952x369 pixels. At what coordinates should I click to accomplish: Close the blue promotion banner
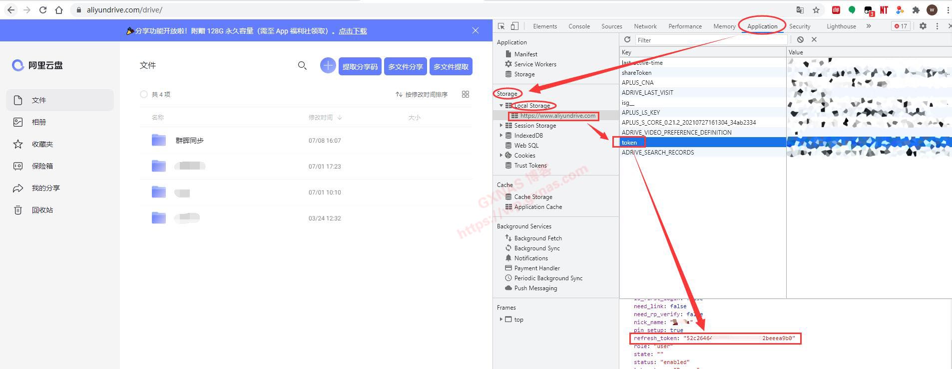(476, 30)
